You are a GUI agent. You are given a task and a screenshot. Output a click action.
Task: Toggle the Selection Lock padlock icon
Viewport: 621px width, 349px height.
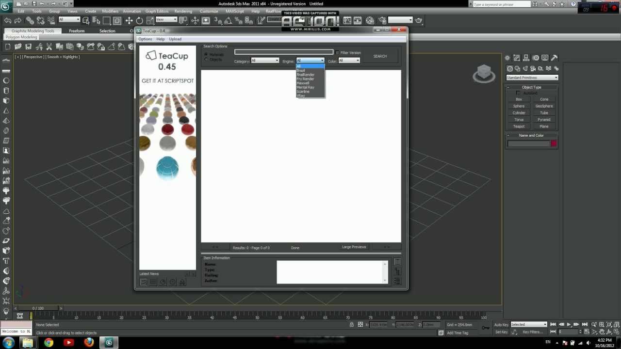point(352,324)
